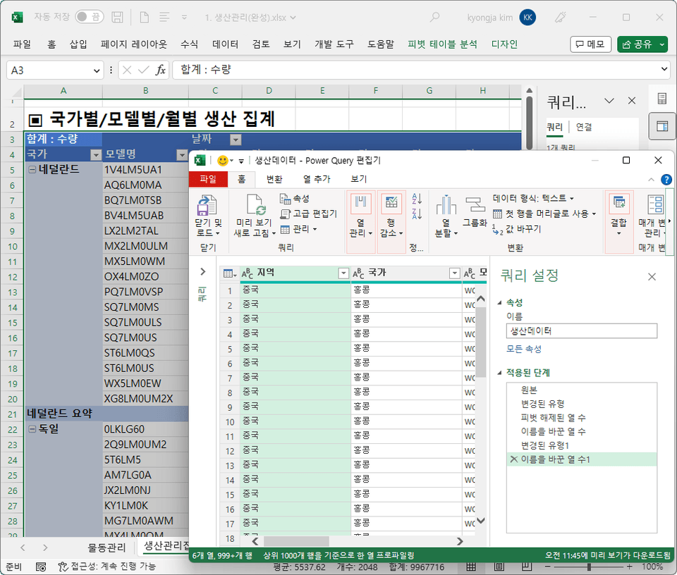
Task: Switch to Power Query 열 추가 tab
Action: pos(317,179)
